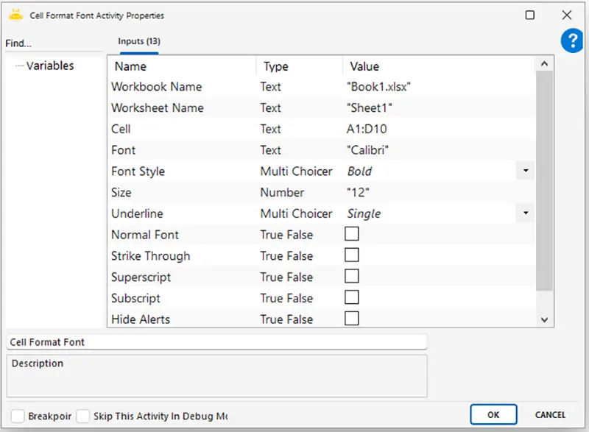Screen dimensions: 589x432
Task: Click the Name column header
Action: pos(130,66)
